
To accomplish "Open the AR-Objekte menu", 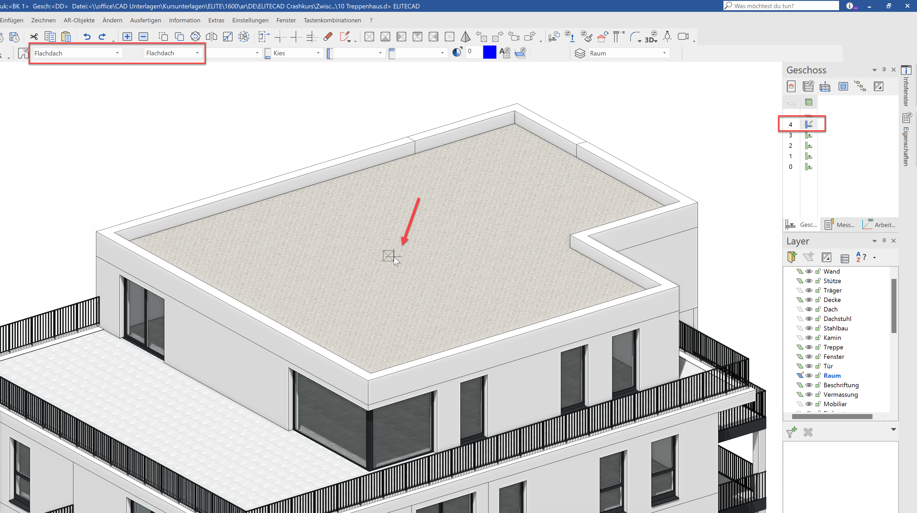I will point(79,20).
